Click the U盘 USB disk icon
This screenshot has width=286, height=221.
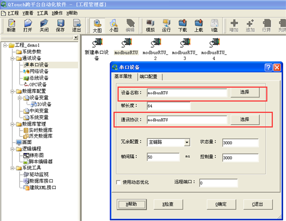[214, 26]
